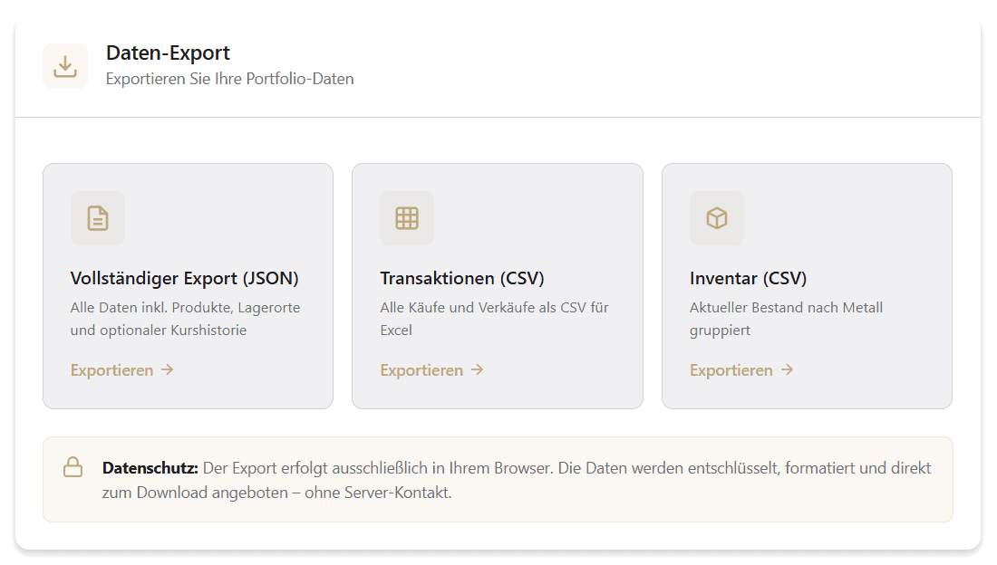Trigger the Inventar CSV Exportieren link
The image size is (997, 565).
(732, 369)
